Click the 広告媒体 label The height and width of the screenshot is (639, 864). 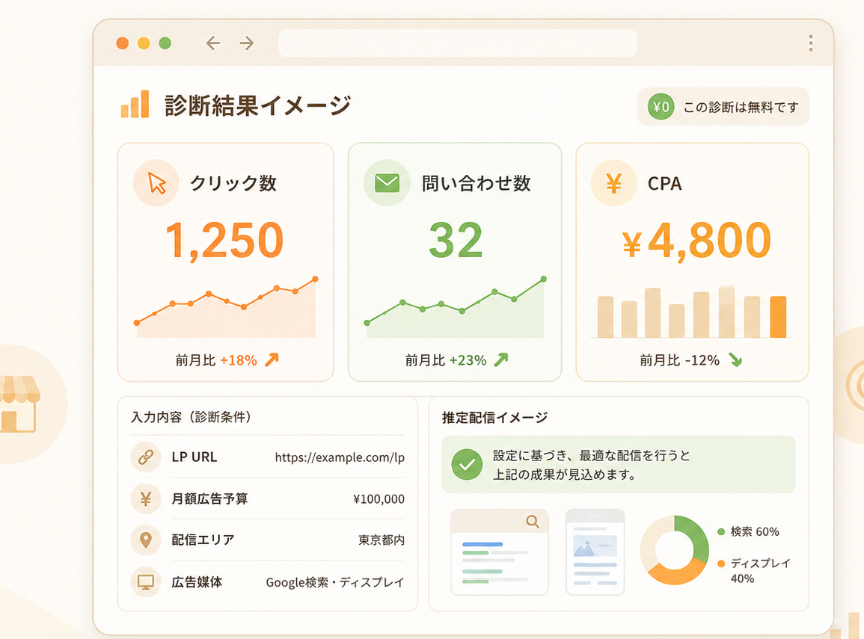pos(197,581)
